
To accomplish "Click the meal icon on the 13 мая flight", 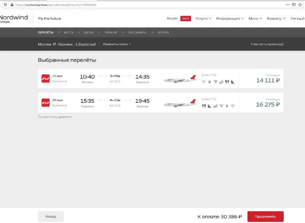I will 226,82.
